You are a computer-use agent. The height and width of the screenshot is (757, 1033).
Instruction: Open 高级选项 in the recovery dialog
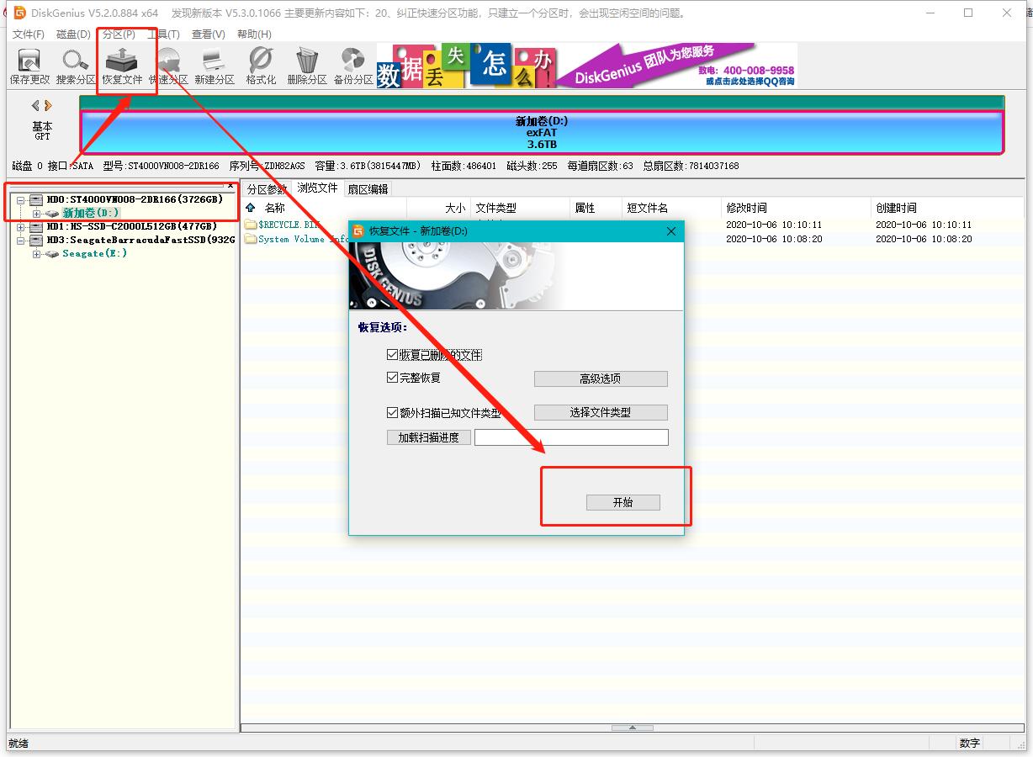point(600,378)
